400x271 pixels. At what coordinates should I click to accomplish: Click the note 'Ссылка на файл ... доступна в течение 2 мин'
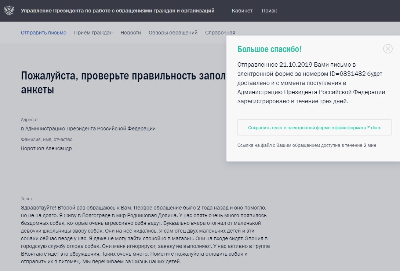click(307, 145)
